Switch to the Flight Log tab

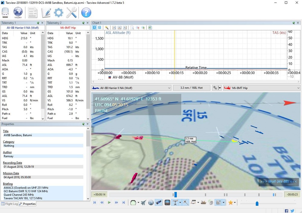(9, 204)
